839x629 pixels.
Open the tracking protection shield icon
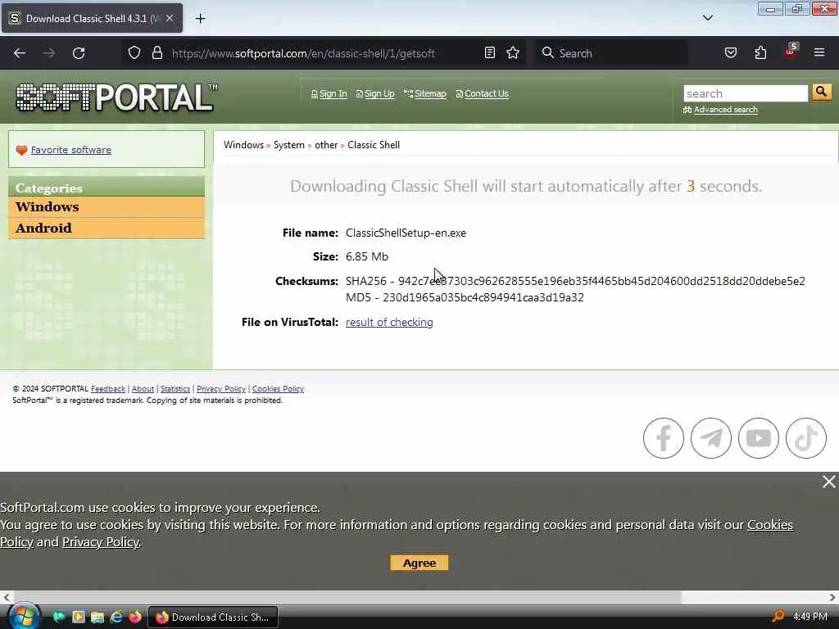(x=134, y=53)
